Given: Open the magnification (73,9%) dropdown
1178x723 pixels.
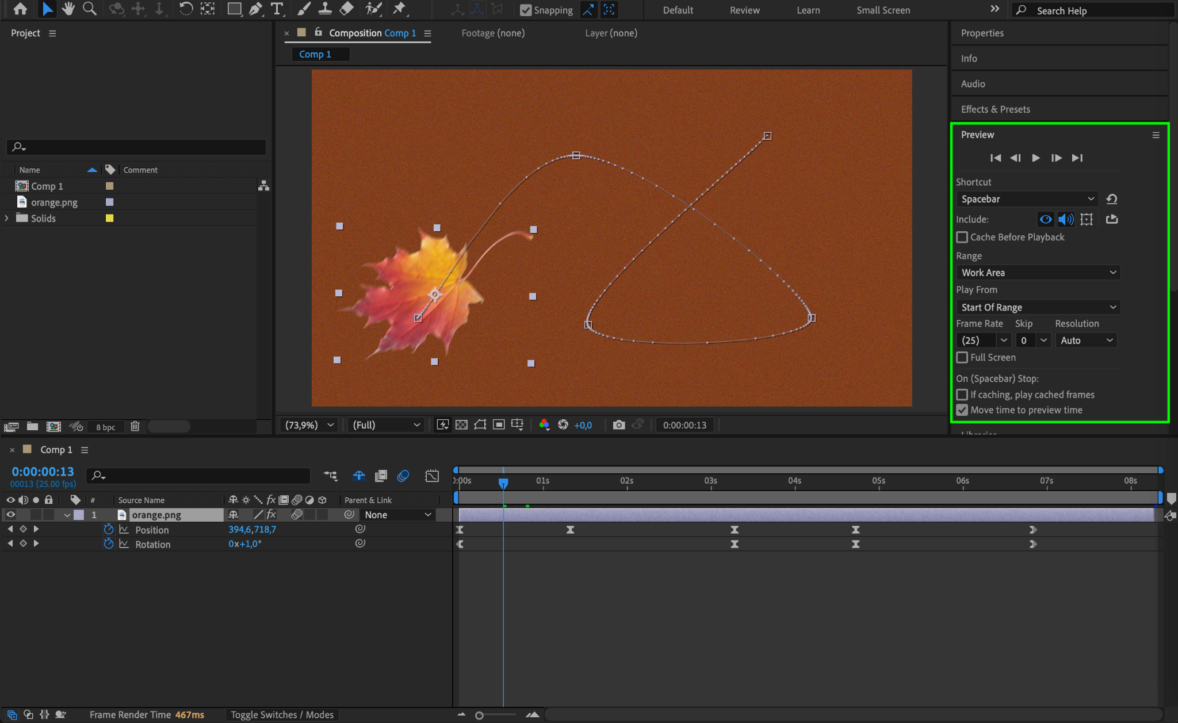Looking at the screenshot, I should 309,425.
